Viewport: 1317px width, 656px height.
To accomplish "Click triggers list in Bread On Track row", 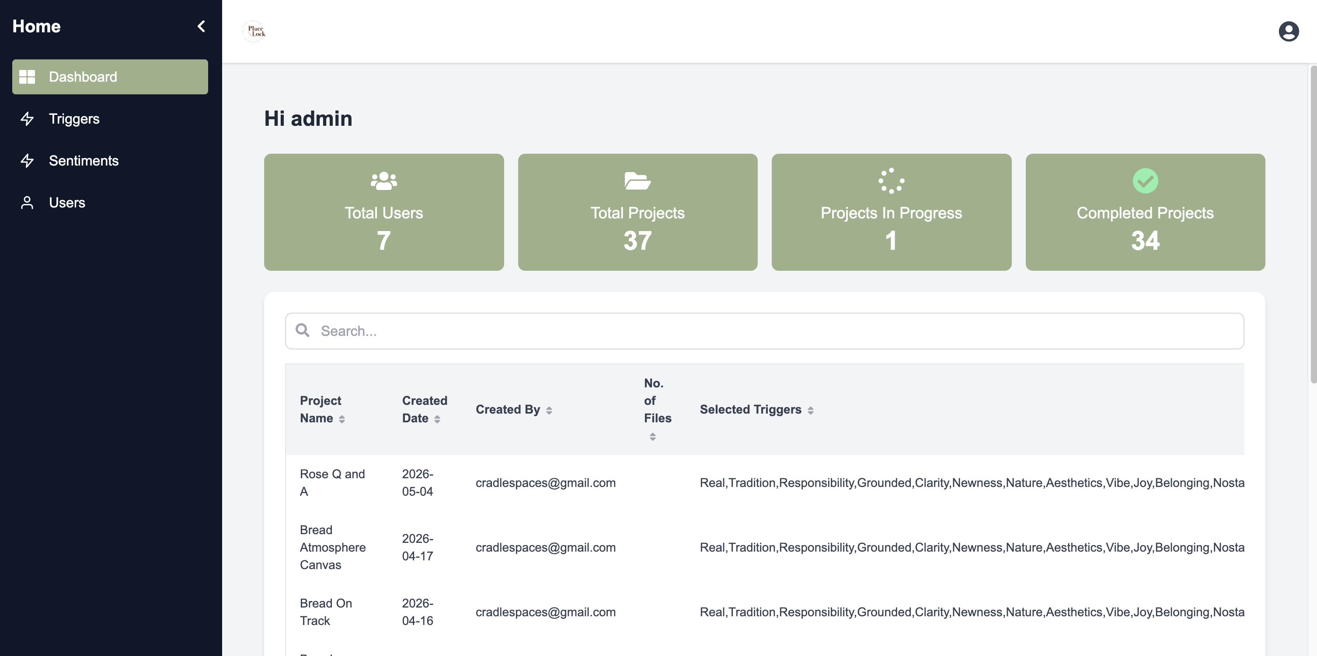I will click(x=972, y=611).
